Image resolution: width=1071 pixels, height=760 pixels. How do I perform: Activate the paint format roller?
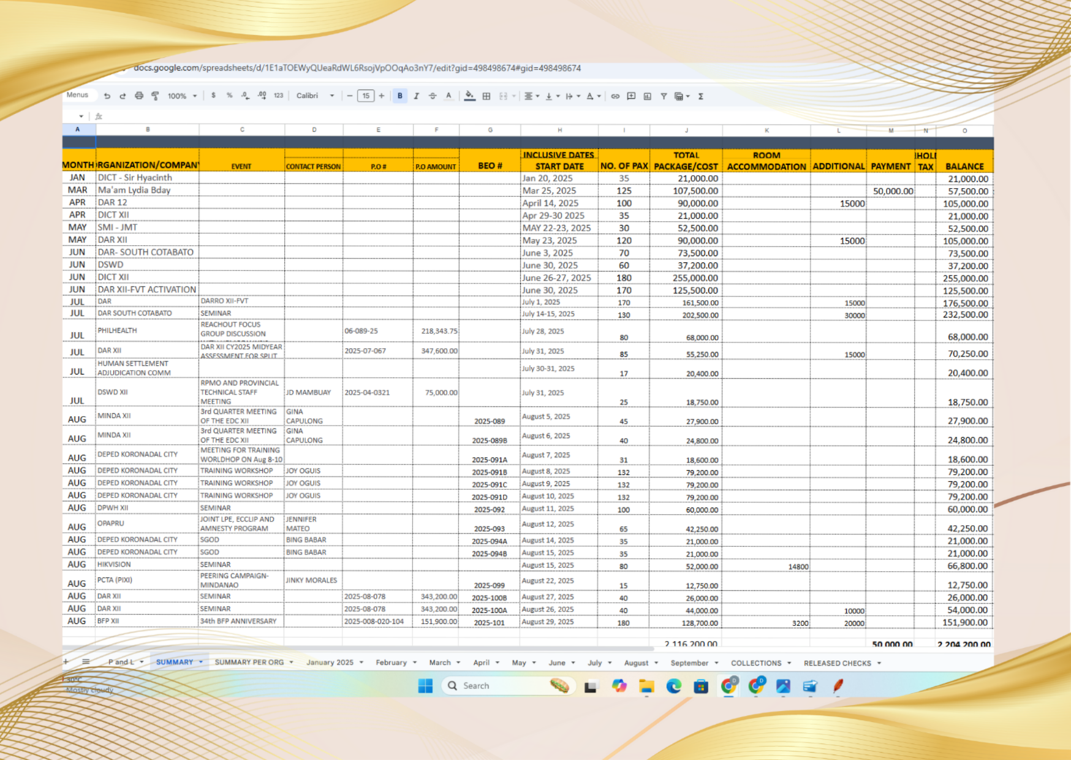point(155,96)
